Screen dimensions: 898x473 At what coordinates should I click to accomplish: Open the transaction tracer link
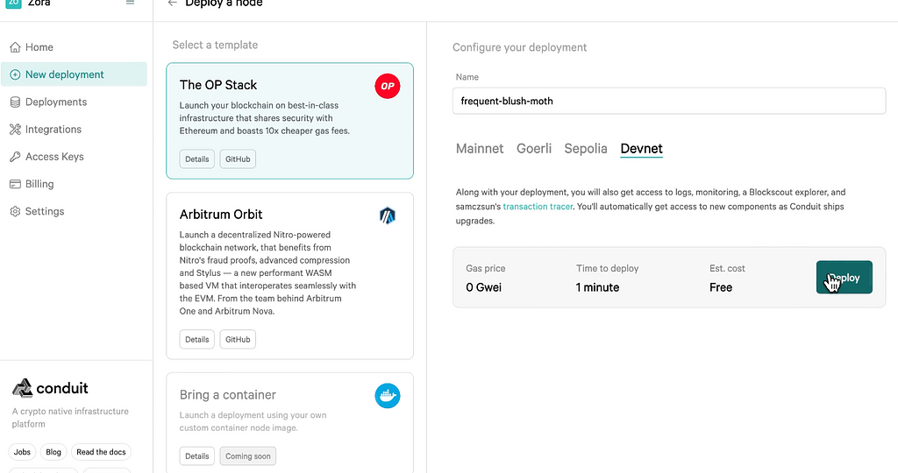point(538,207)
